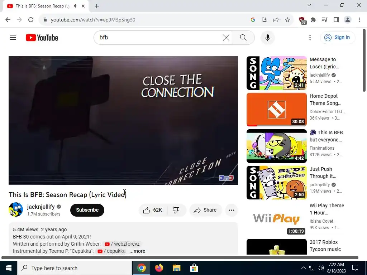The height and width of the screenshot is (275, 367).
Task: Show hidden system tray icons
Action: (x=303, y=268)
